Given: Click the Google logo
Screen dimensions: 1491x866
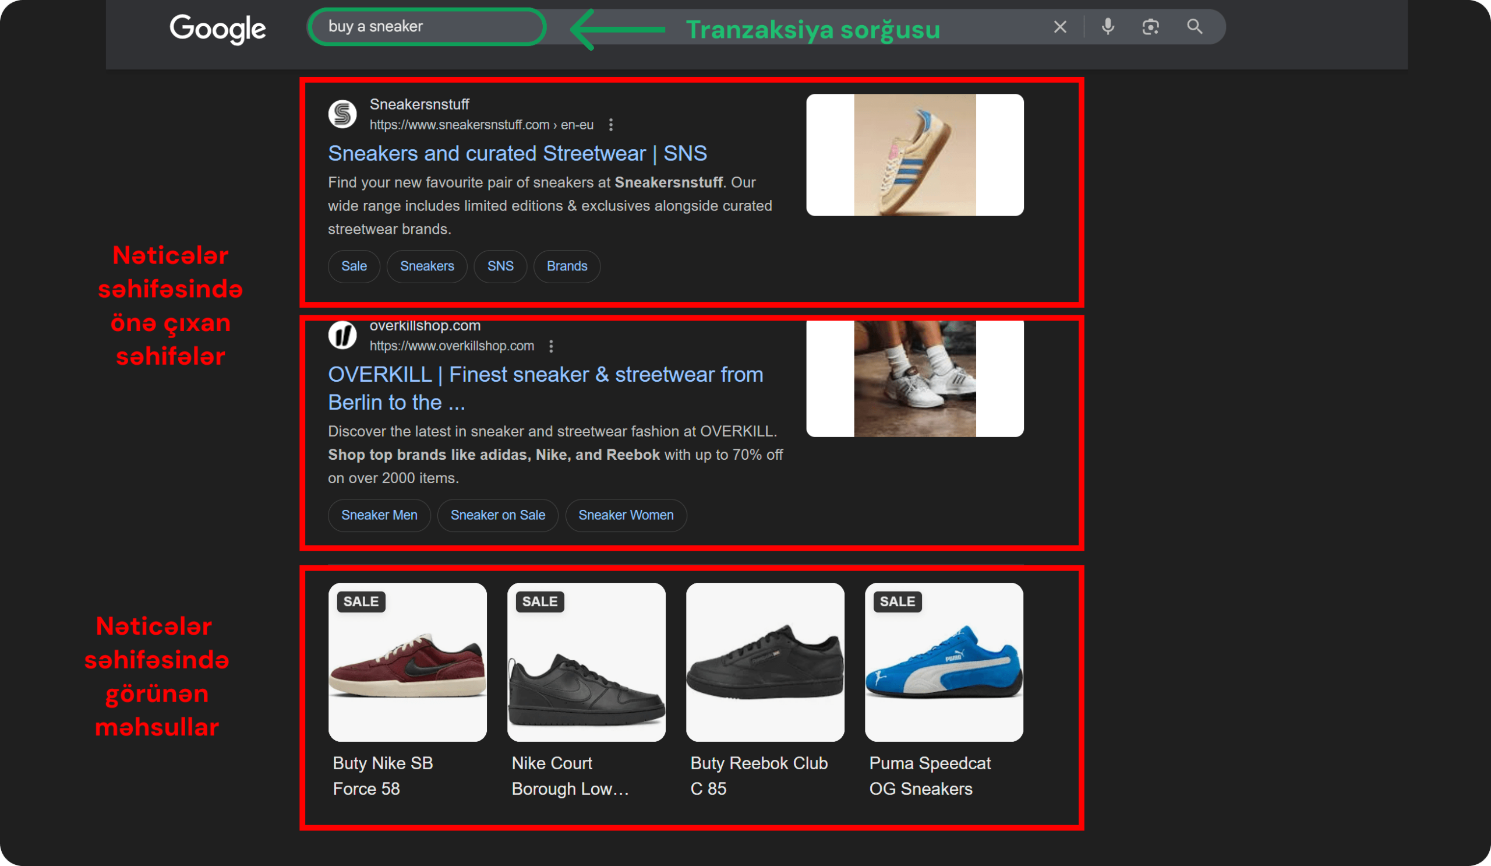Looking at the screenshot, I should pos(218,29).
